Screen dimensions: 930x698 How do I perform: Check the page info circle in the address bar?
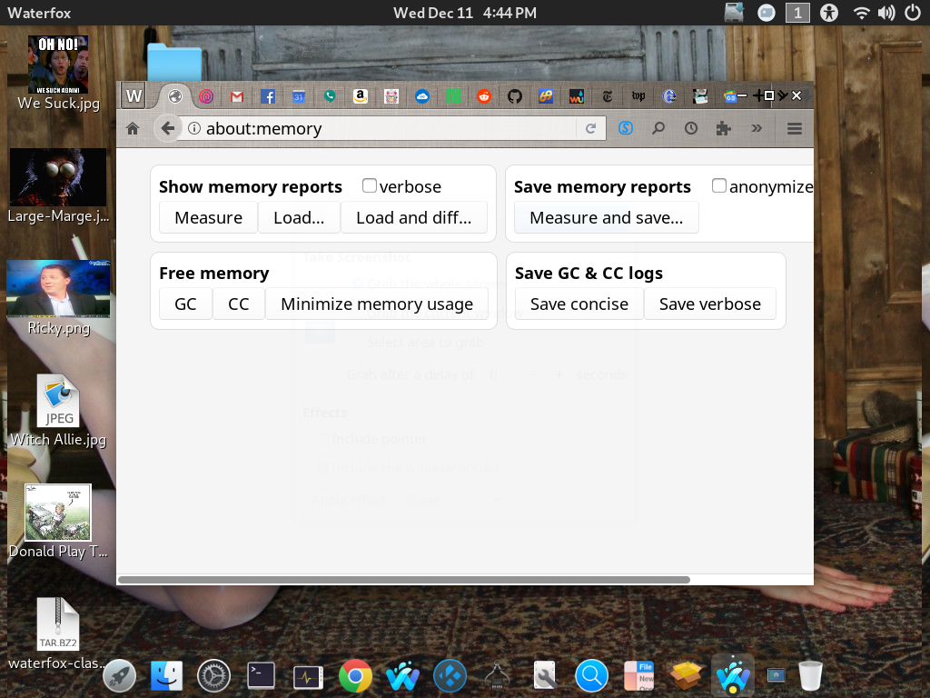(193, 128)
